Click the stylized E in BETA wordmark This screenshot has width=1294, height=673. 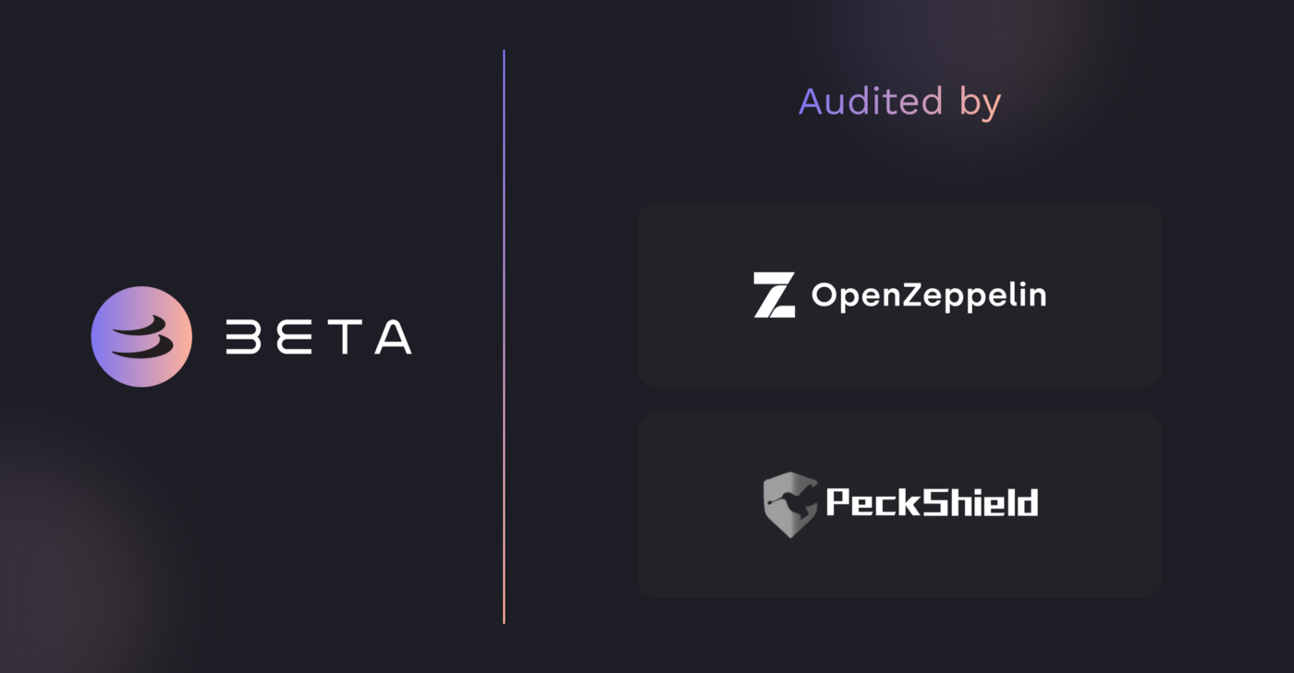[x=291, y=337]
